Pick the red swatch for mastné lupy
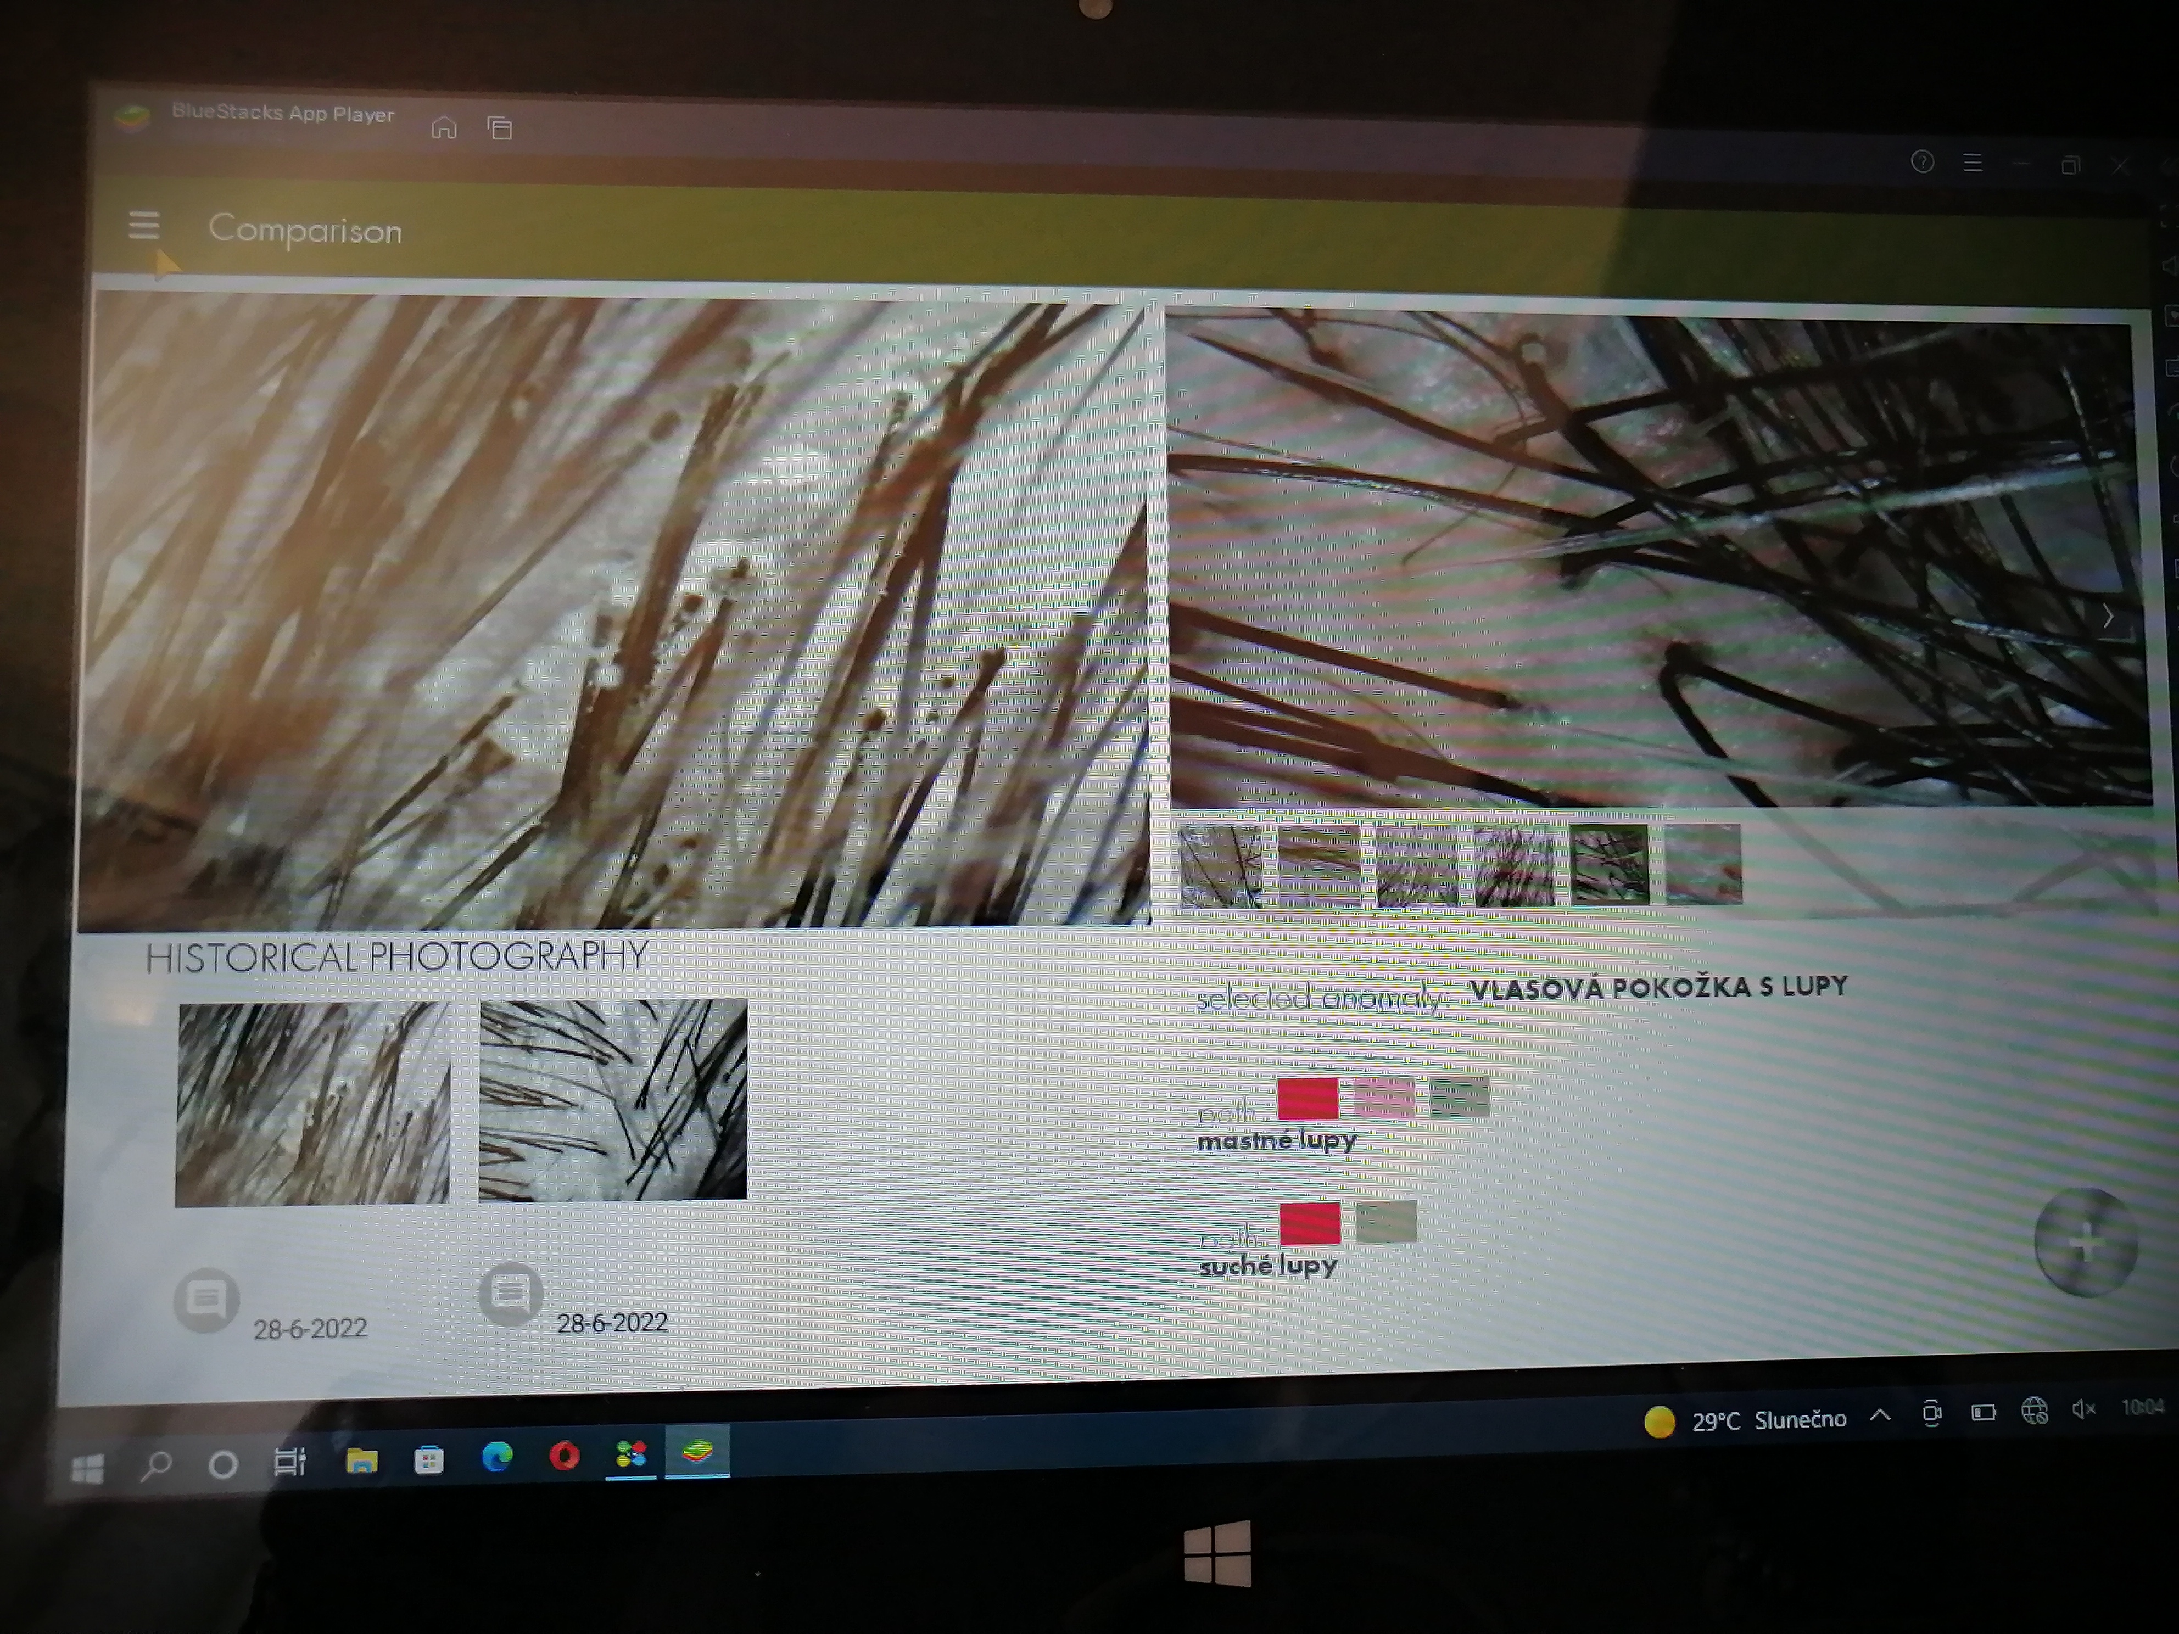The width and height of the screenshot is (2179, 1634). 1308,1098
